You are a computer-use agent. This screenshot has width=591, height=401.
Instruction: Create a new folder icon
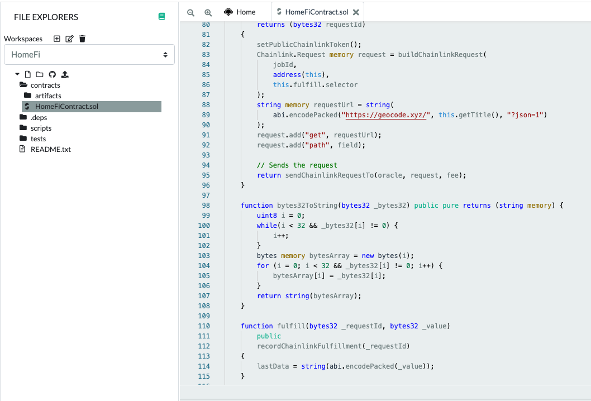40,74
